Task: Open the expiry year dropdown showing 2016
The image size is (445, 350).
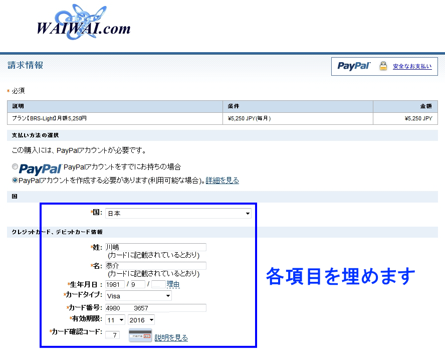Action: [x=141, y=320]
